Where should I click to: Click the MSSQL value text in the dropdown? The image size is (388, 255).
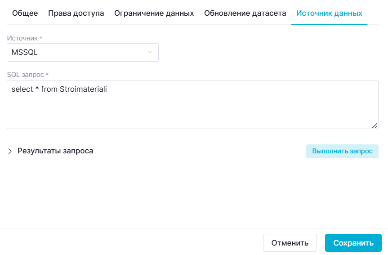(x=24, y=52)
